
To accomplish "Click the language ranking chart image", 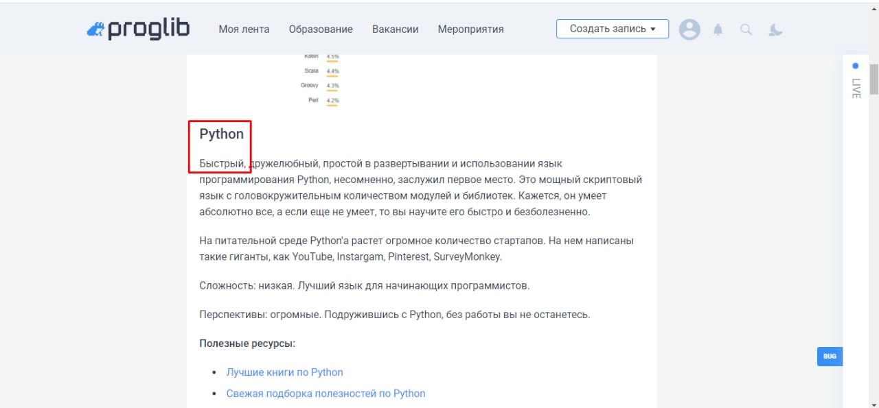I will [x=321, y=80].
